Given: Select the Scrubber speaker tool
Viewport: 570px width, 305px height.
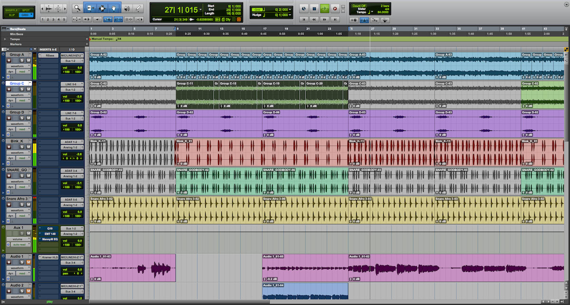Looking at the screenshot, I should coord(126,8).
